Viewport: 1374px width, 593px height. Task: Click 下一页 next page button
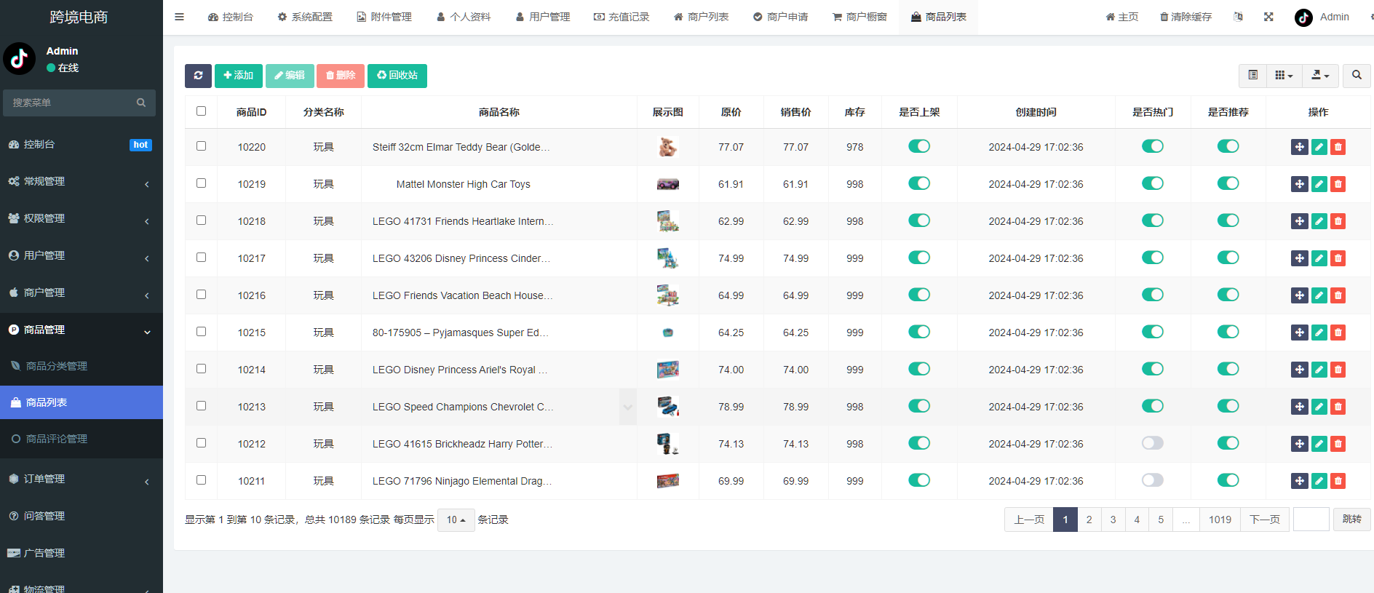1265,520
